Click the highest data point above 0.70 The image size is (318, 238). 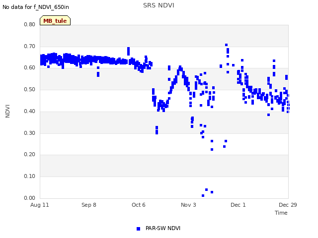click(227, 45)
